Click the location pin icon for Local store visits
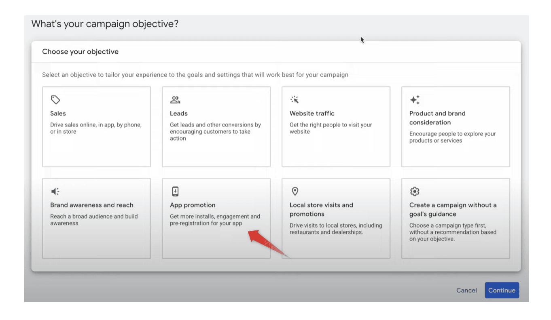551x320 pixels. pyautogui.click(x=295, y=192)
